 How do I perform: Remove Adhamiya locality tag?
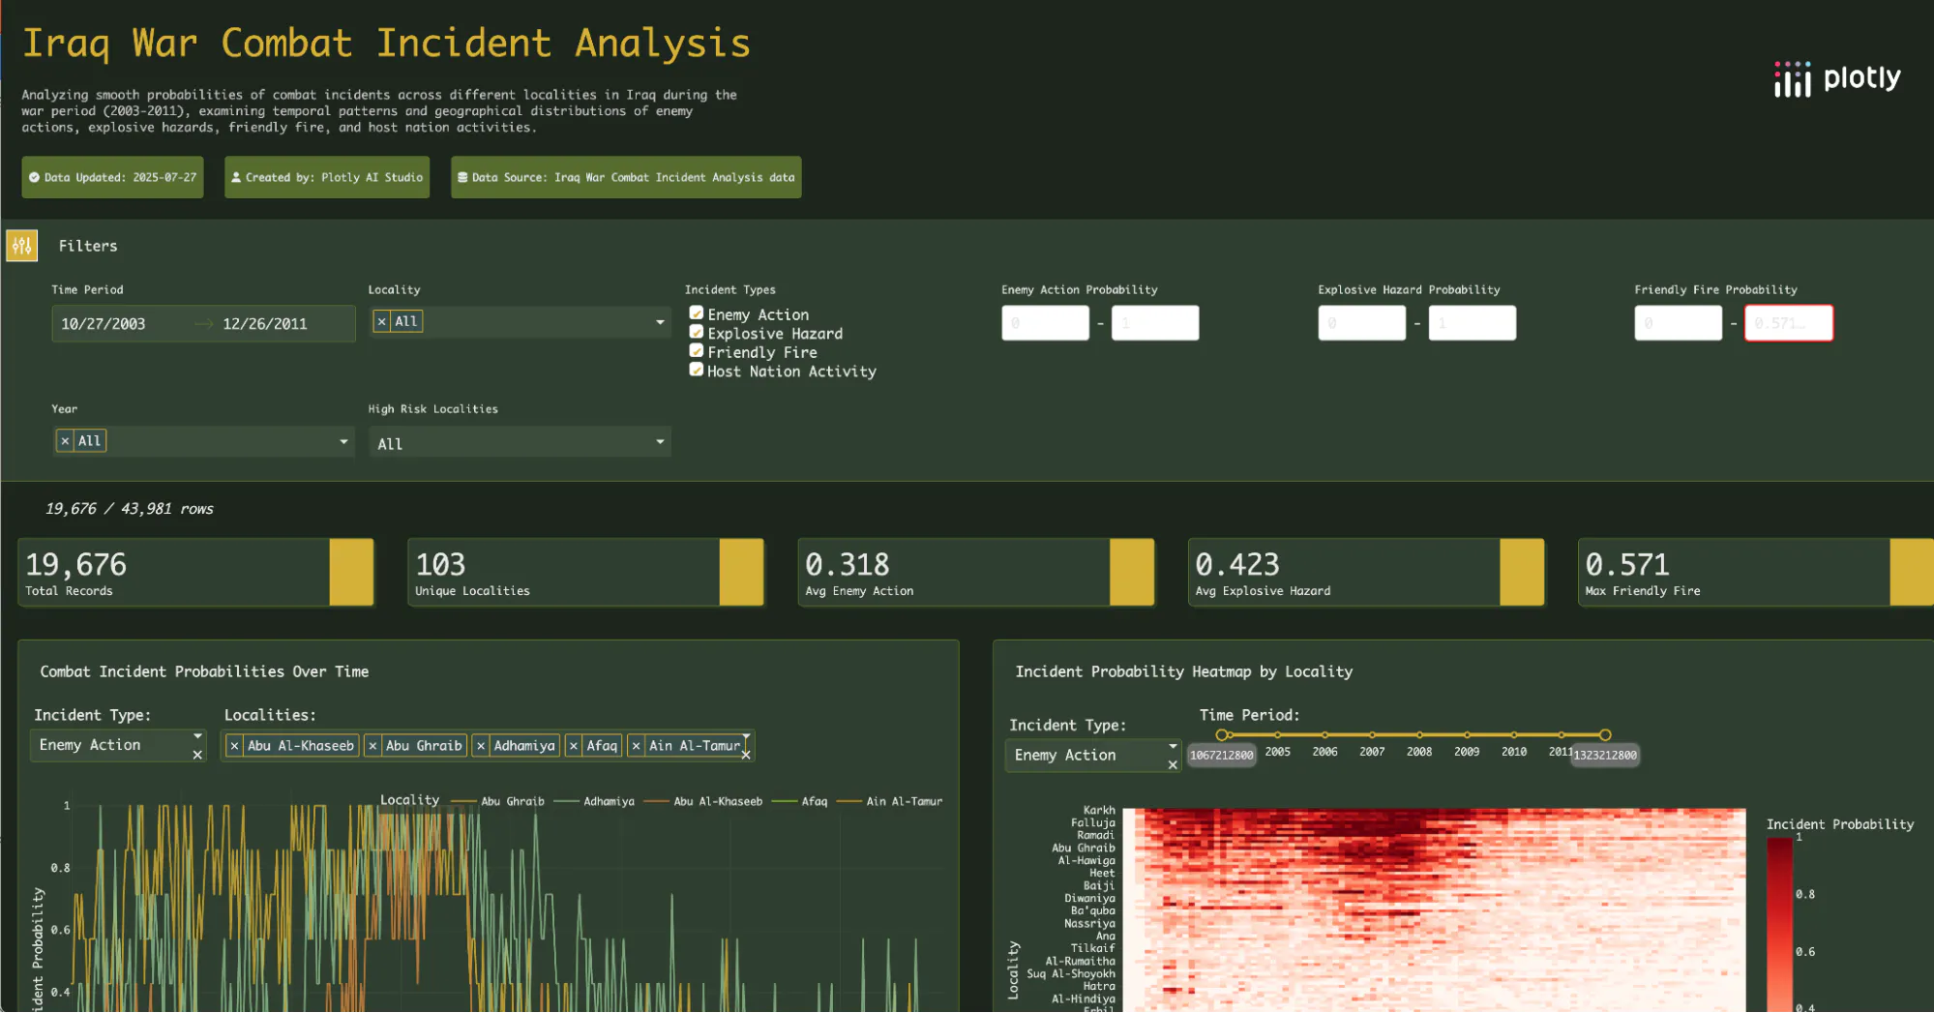coord(481,746)
